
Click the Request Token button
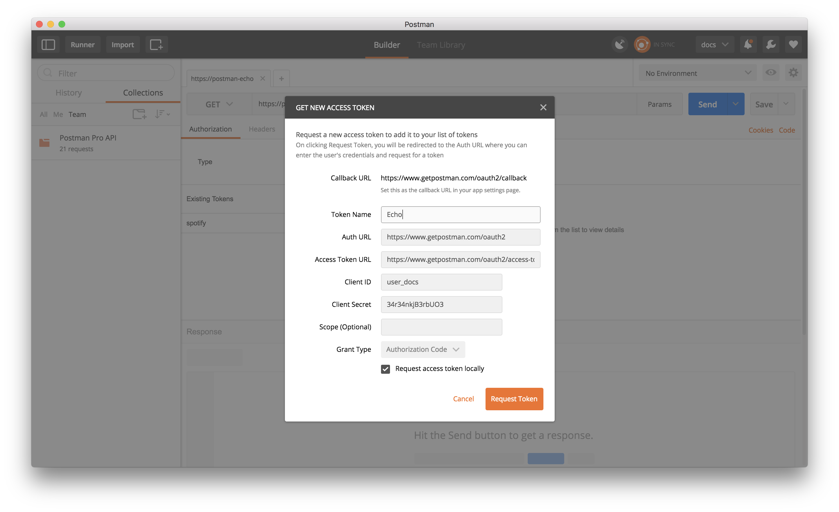click(x=514, y=399)
